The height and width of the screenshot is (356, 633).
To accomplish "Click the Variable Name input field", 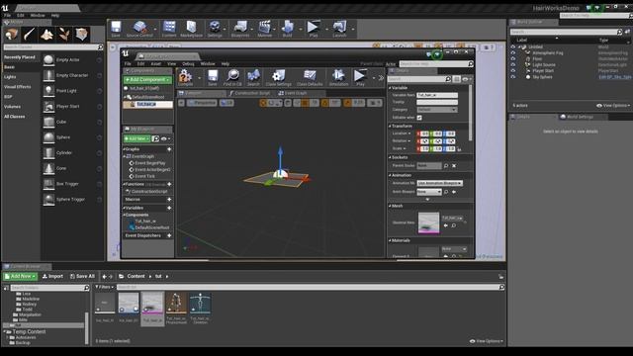I will coord(437,95).
